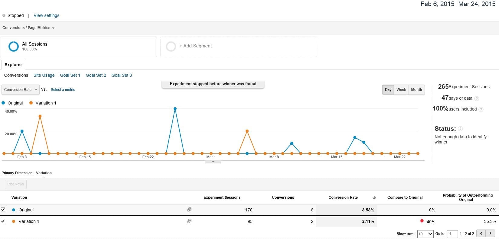The image size is (499, 241).
Task: Set chart granularity to Day
Action: click(x=388, y=90)
